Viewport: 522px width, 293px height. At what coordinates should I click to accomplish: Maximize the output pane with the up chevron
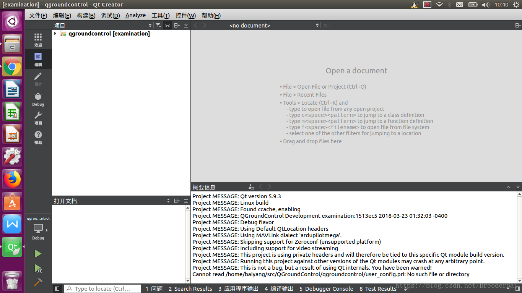tap(508, 187)
